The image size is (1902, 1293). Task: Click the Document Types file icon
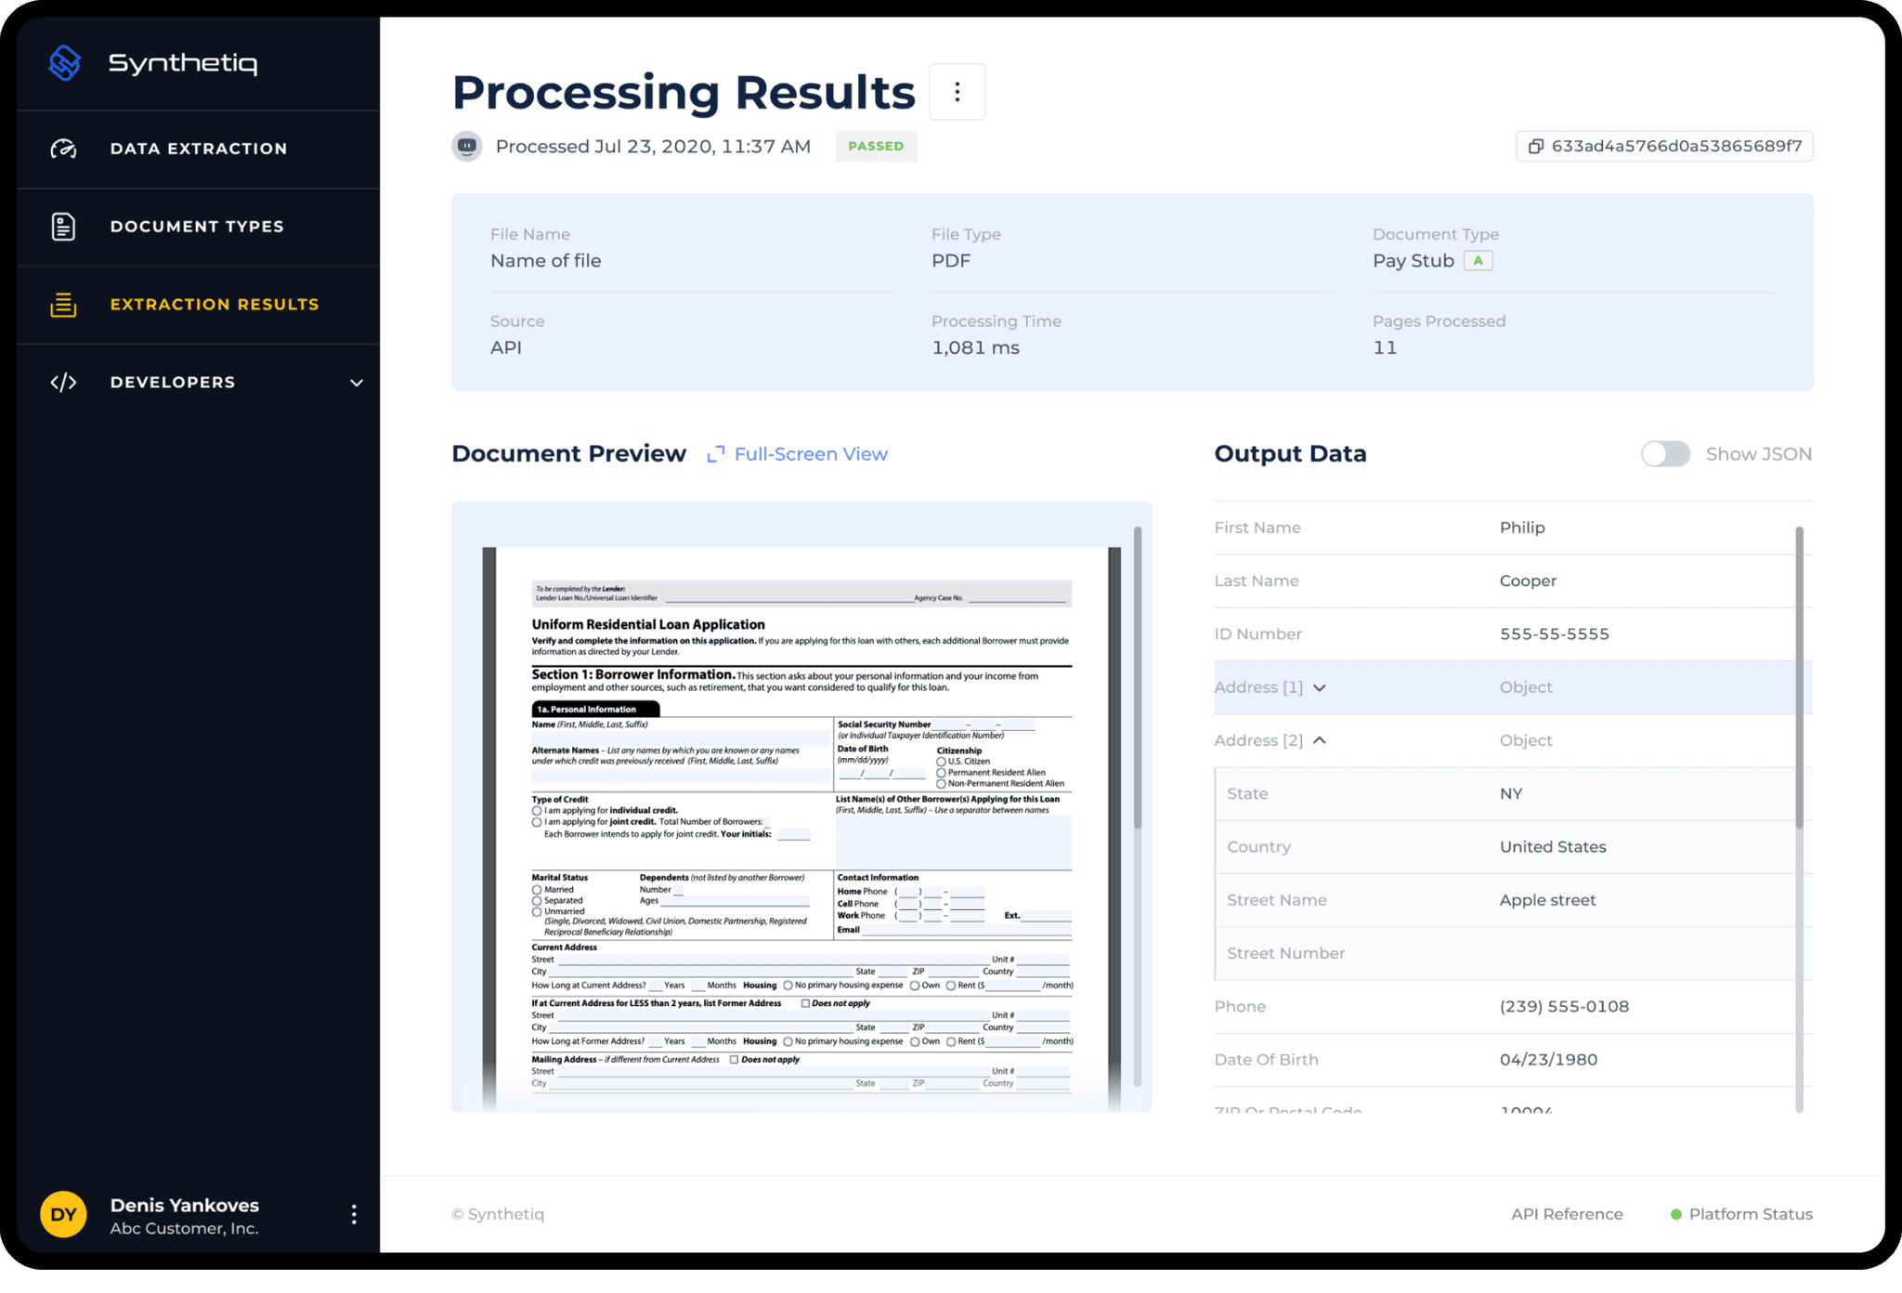pos(63,227)
